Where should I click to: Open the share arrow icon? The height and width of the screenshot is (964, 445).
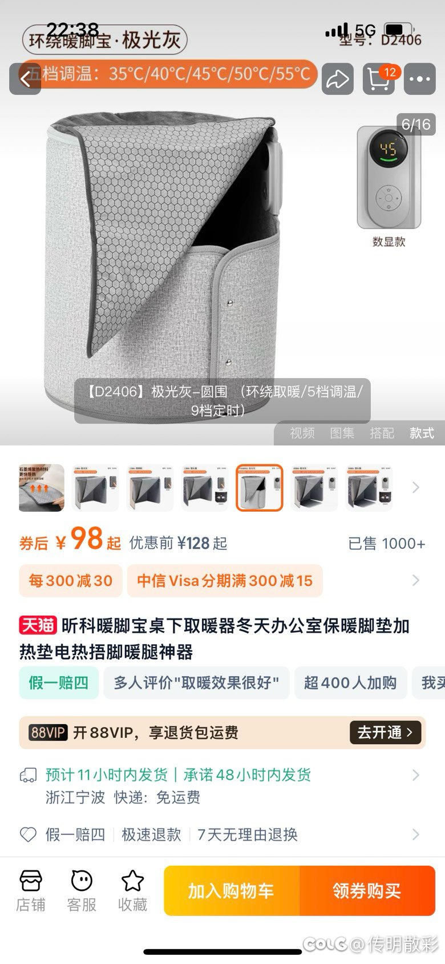tap(338, 79)
